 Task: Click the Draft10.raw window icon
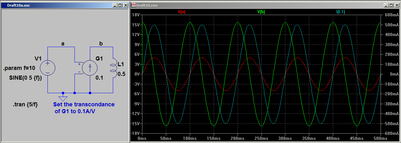click(x=134, y=5)
